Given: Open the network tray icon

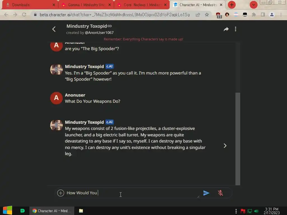Looking at the screenshot, I should tap(250, 211).
